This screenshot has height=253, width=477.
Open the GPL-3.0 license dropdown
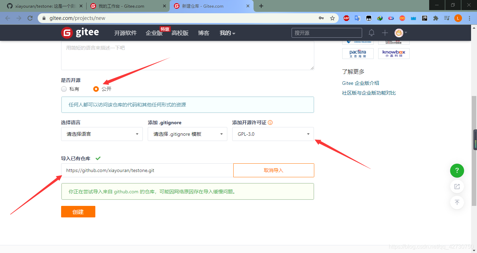click(273, 134)
